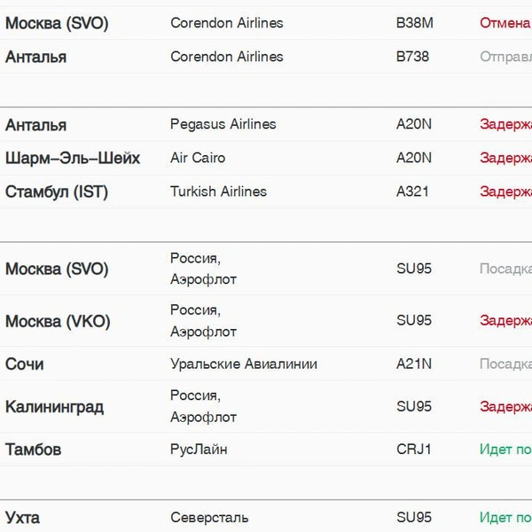Open the Ухта flight entry

266,516
